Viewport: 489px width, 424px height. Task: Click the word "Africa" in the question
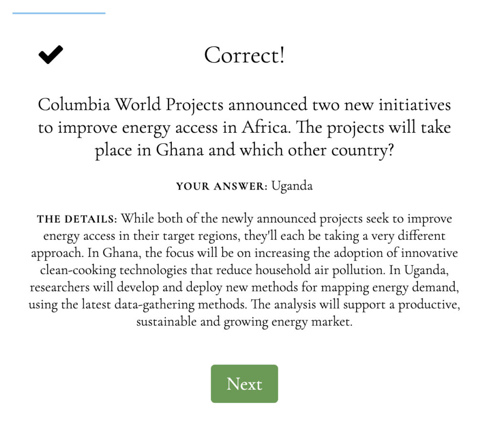265,127
